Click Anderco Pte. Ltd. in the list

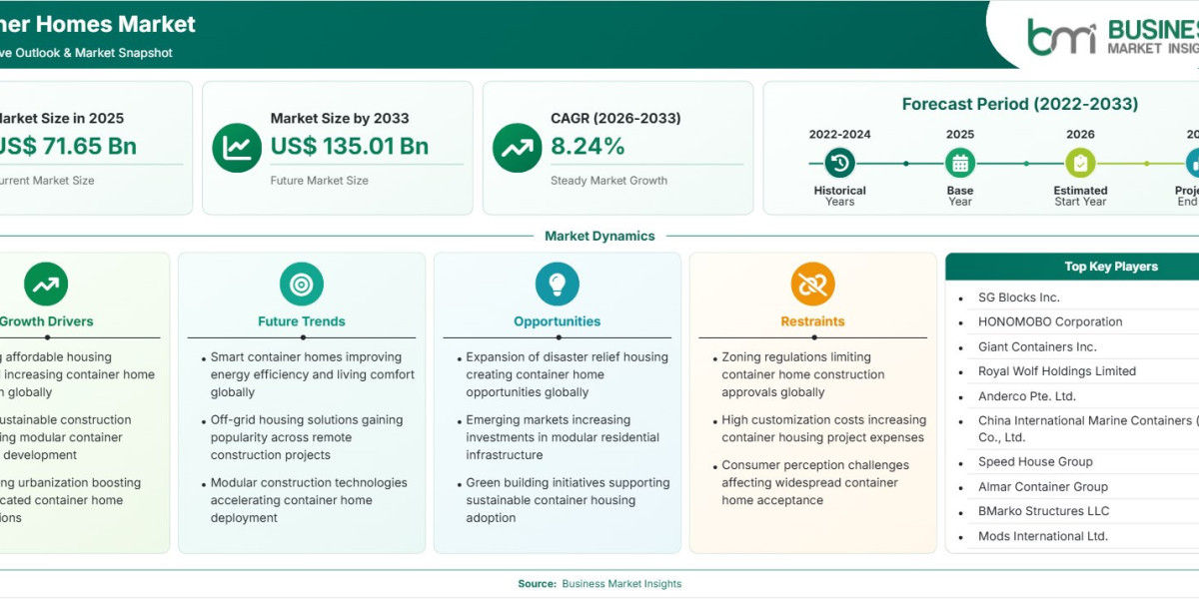point(1027,396)
